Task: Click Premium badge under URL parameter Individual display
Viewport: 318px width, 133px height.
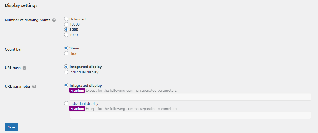Action: coord(77,109)
